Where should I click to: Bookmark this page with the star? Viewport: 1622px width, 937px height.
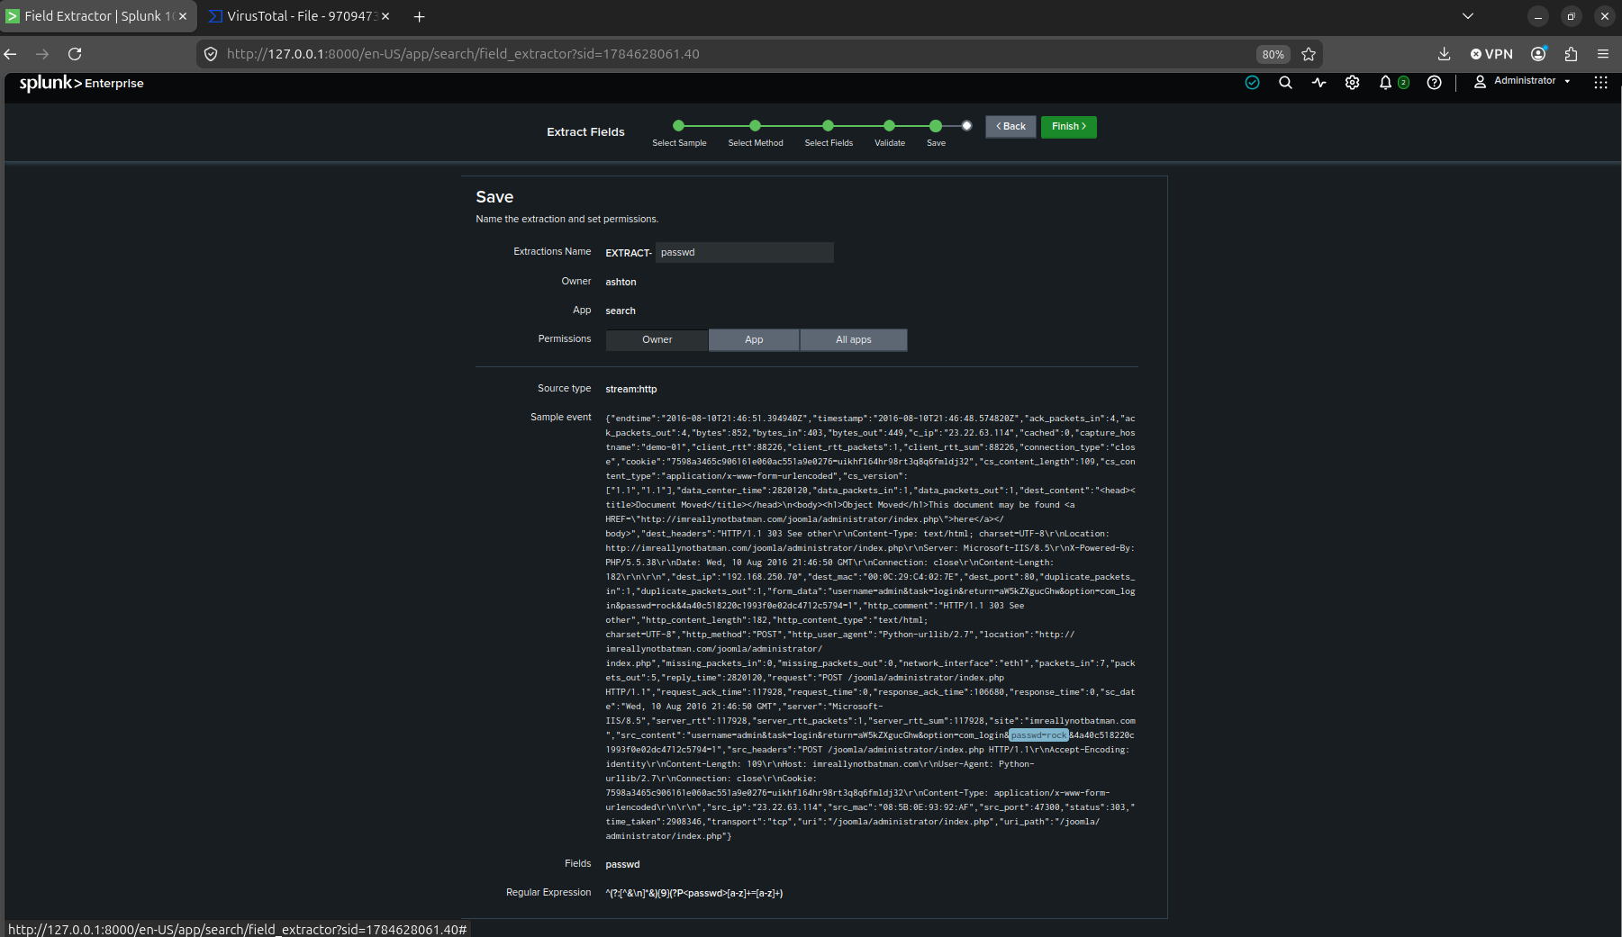click(1309, 54)
